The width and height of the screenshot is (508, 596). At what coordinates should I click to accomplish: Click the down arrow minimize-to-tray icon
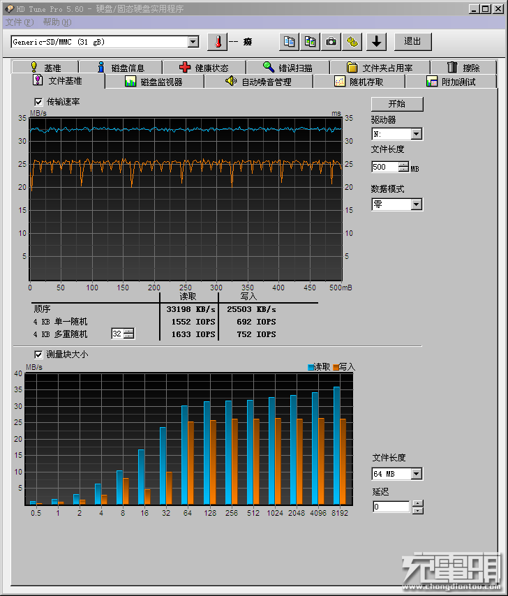tap(377, 42)
